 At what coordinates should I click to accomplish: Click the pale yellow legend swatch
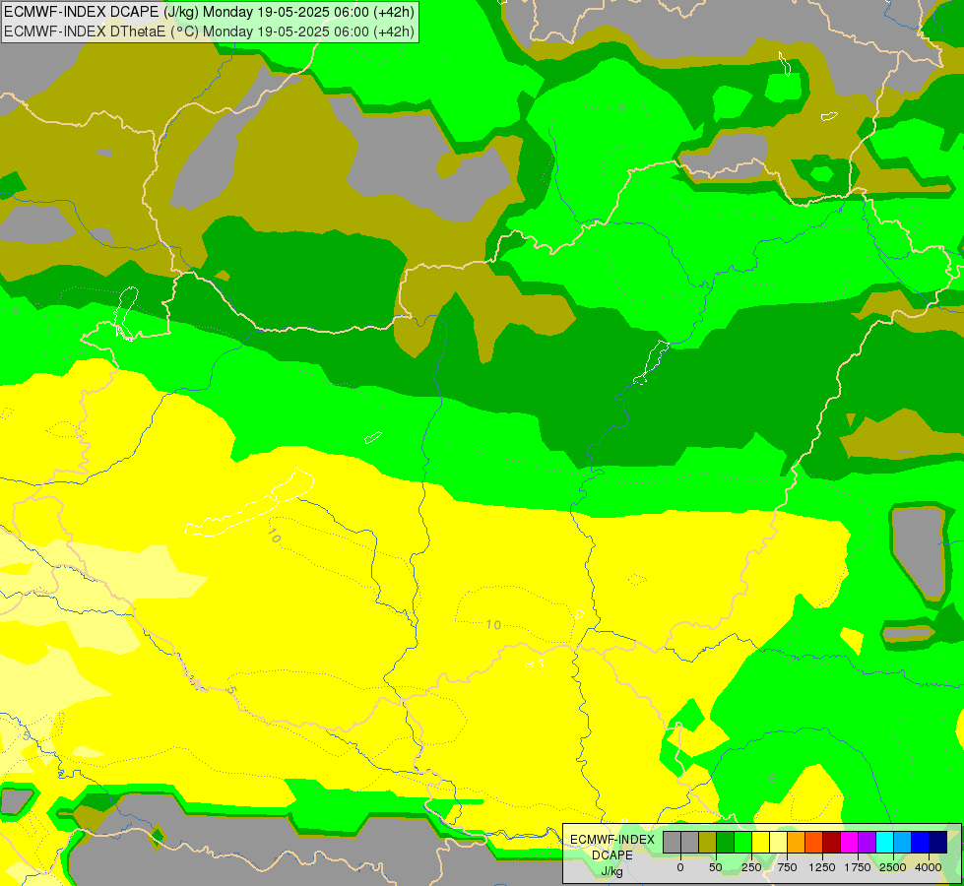click(x=778, y=843)
